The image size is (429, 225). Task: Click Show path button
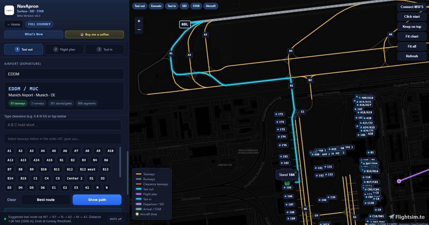pyautogui.click(x=97, y=200)
